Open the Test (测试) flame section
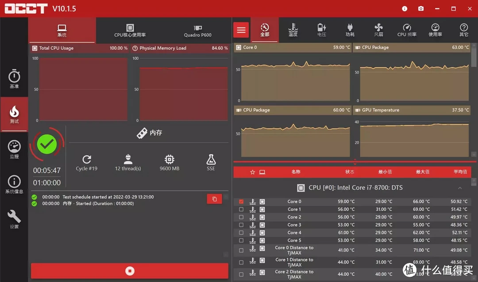Viewport: 478px width, 282px height. [x=14, y=114]
